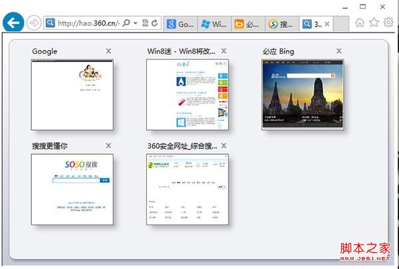Click the search magnifier in address bar
The width and height of the screenshot is (399, 269).
click(x=126, y=23)
